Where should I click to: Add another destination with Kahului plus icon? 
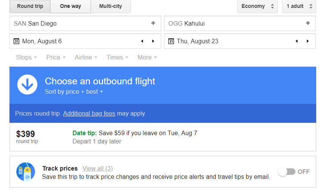[308, 23]
